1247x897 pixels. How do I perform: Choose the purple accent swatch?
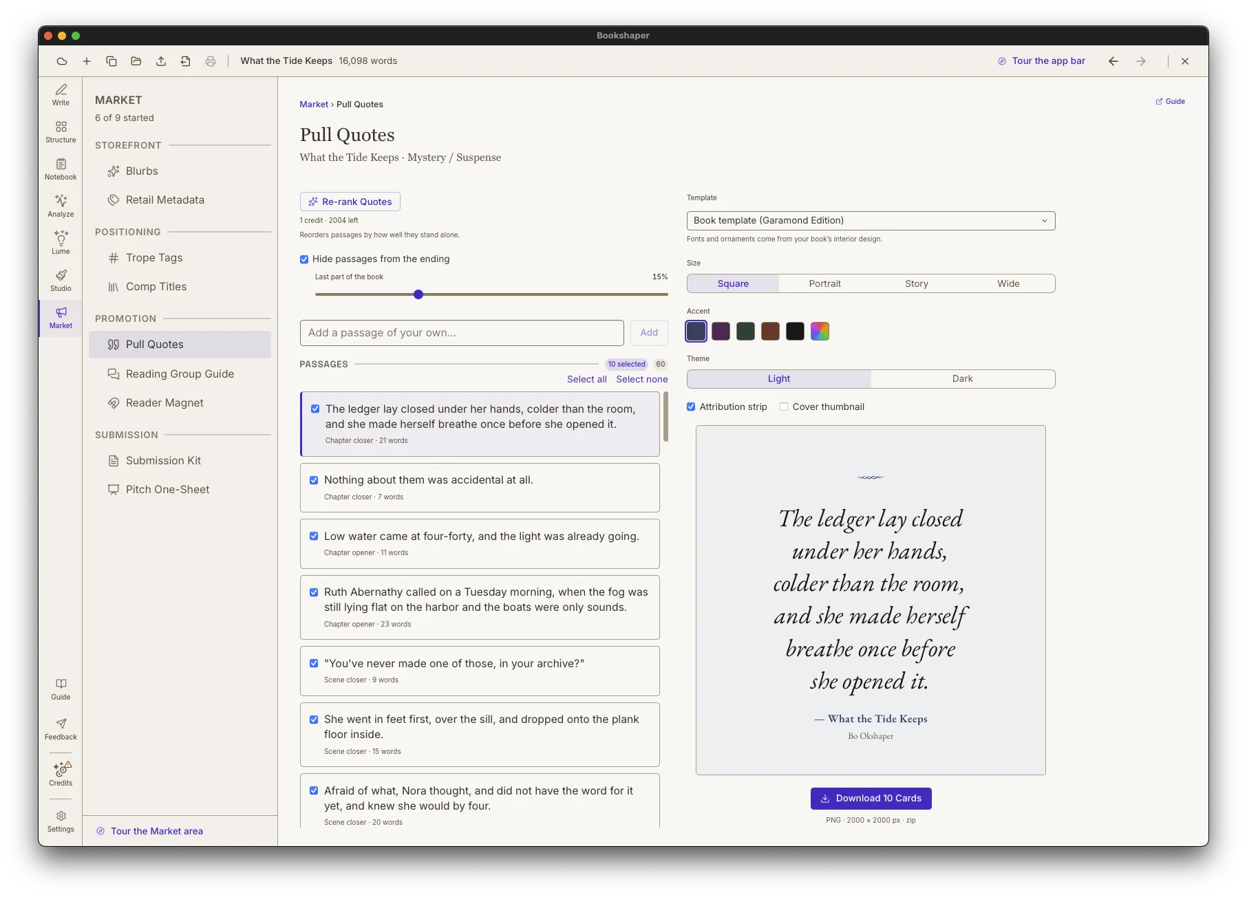[x=721, y=332]
